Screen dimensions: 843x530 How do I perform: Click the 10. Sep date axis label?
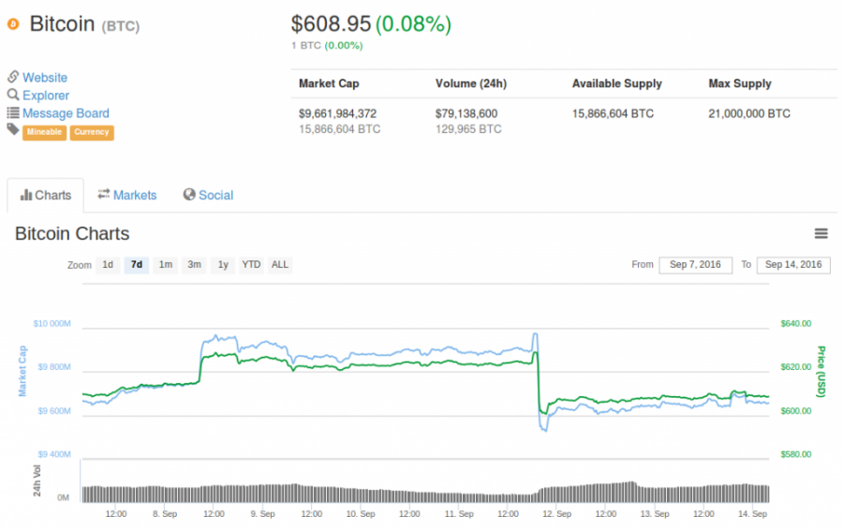pos(361,514)
